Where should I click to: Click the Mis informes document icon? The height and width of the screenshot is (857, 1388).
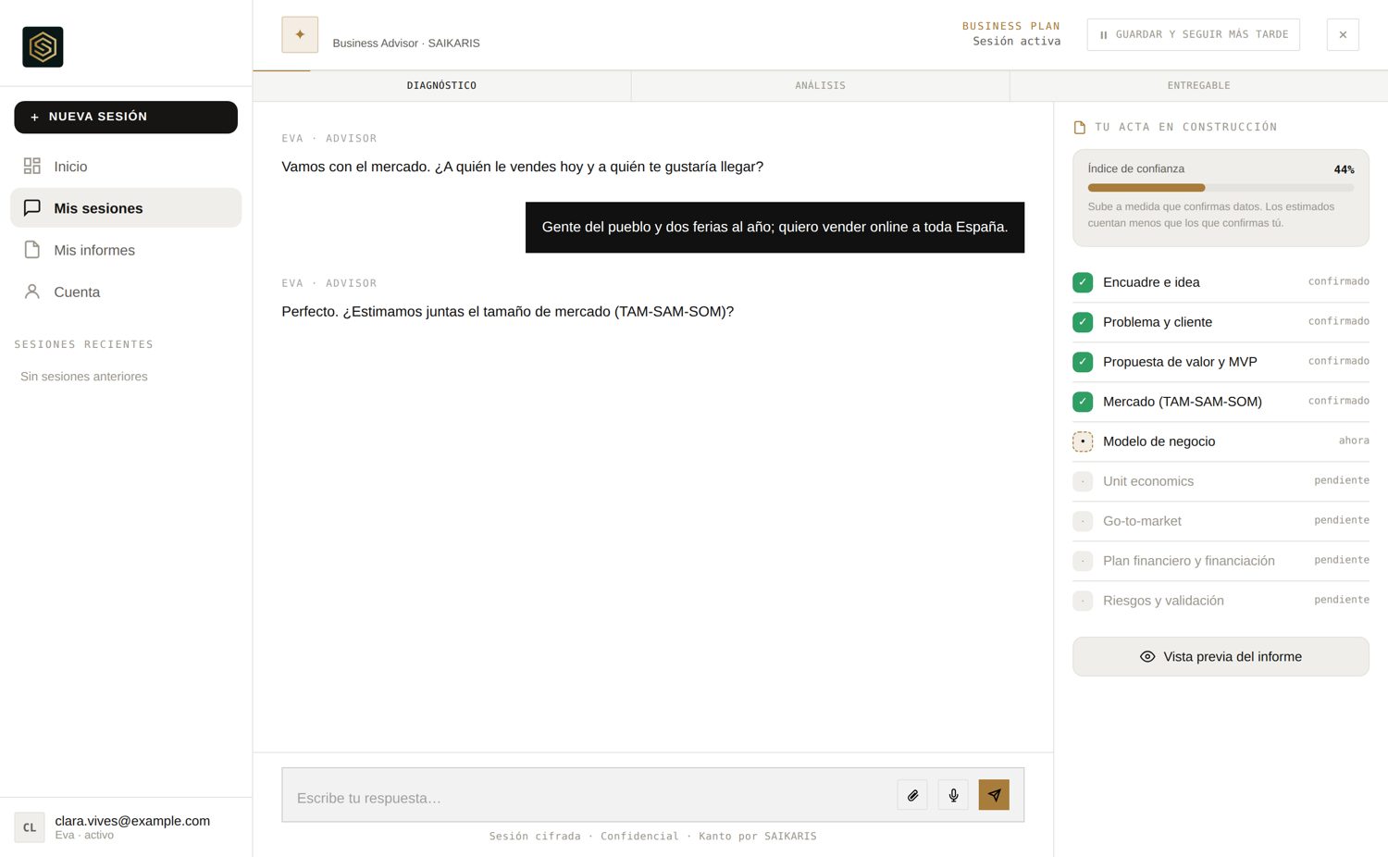pos(32,250)
